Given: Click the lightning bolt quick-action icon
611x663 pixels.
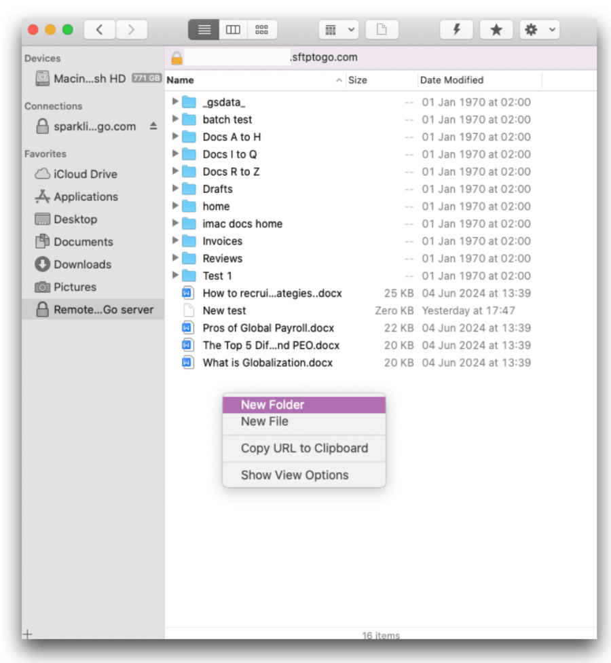Looking at the screenshot, I should coord(457,29).
